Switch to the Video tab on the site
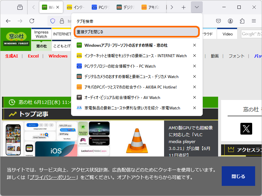 (x=227, y=34)
